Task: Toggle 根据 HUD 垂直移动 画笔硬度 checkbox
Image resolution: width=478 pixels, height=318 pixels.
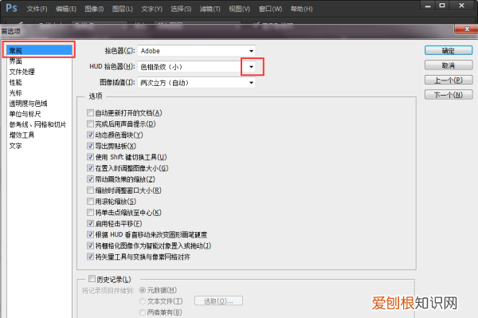Action: click(90, 234)
